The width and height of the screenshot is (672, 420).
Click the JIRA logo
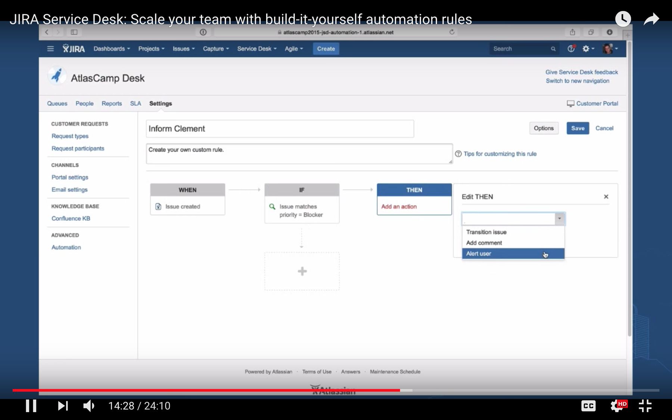(74, 49)
